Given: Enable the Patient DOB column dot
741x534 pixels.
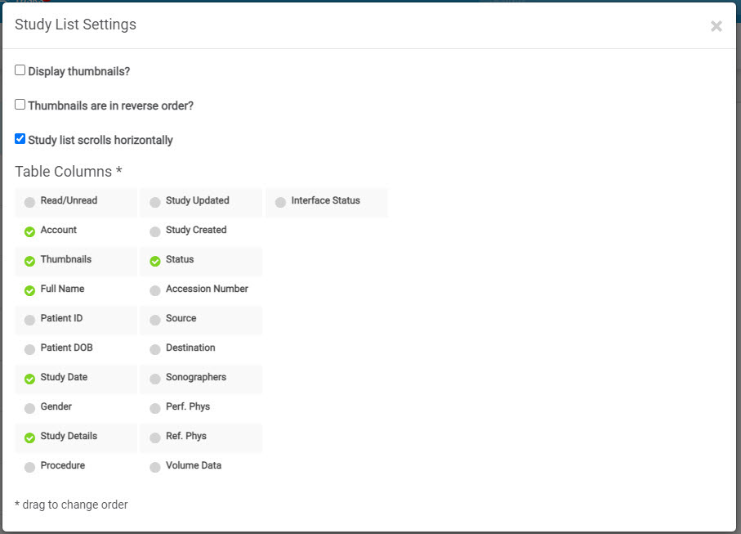Looking at the screenshot, I should (29, 349).
